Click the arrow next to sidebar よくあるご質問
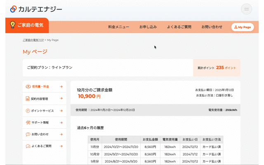Screen dimensions: 264x165 coord(61,146)
